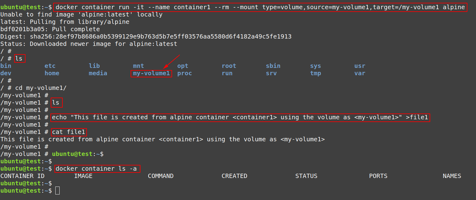Screen dimensions: 476x200
Task: Click the 'Pull complete' output line
Action: [50, 29]
